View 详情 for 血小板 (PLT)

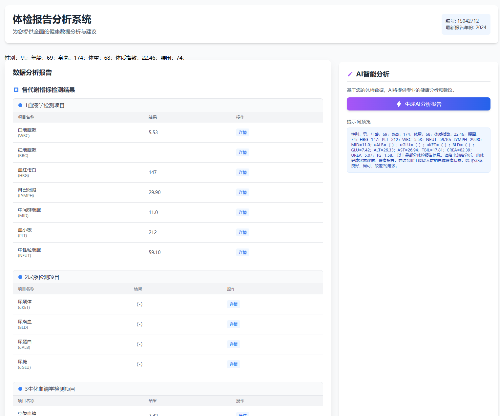[242, 232]
